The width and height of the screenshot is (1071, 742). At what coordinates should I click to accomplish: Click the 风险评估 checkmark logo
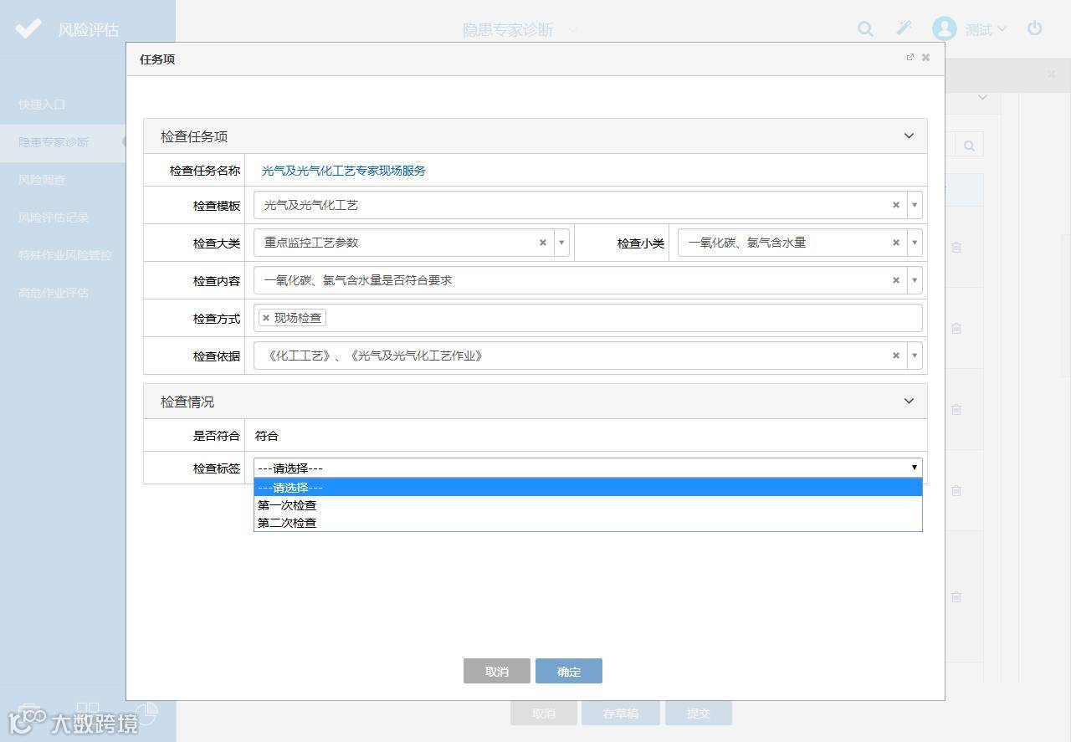(28, 29)
